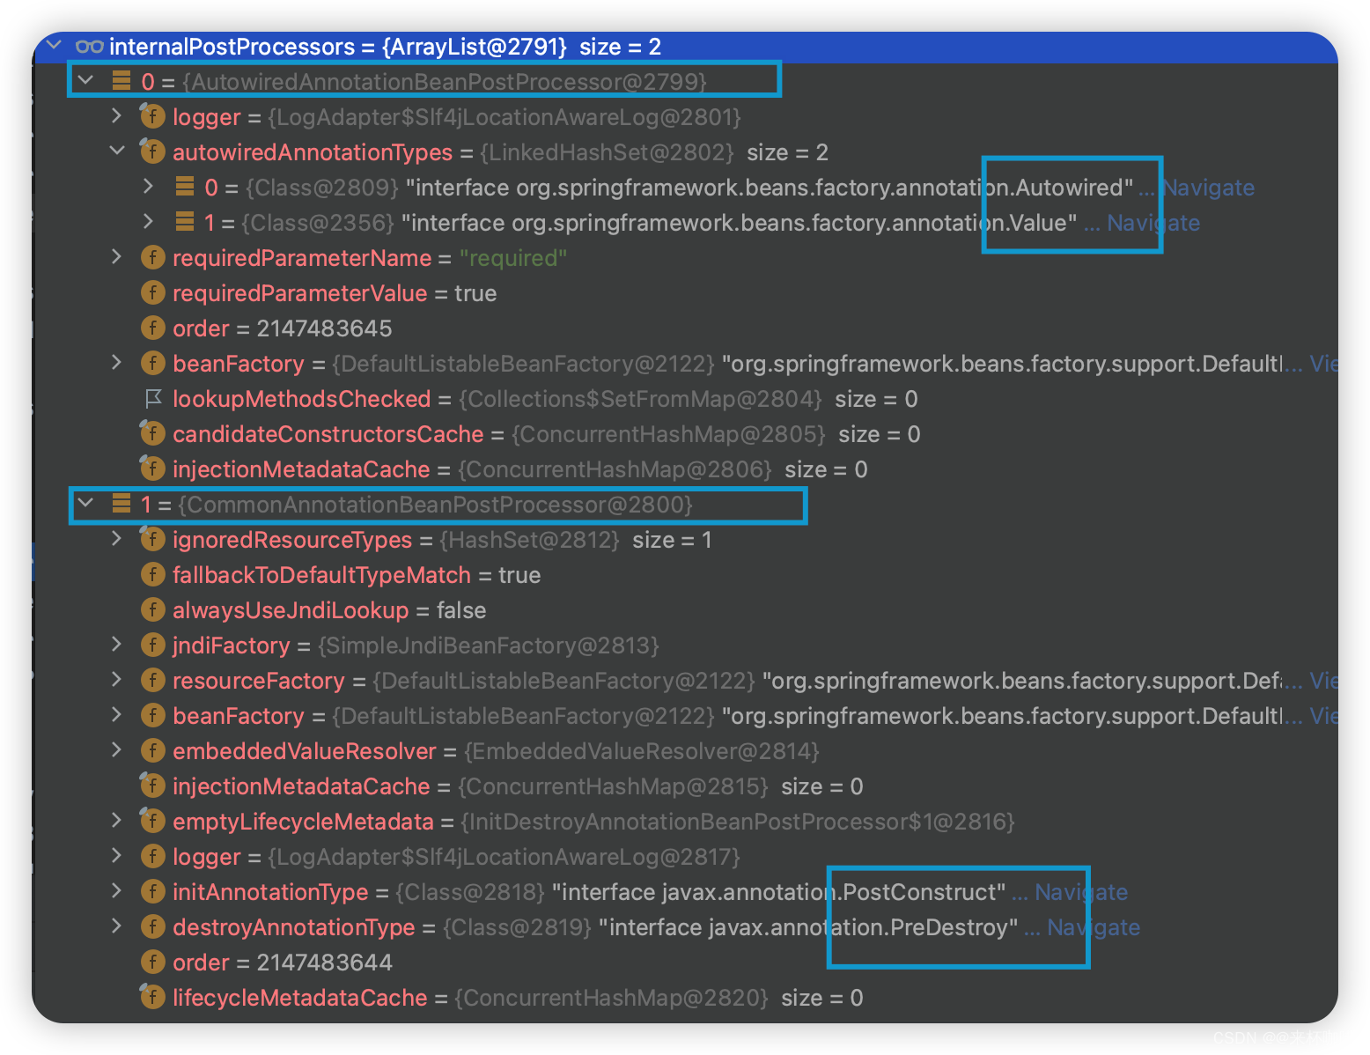Click the EmbeddedValueResolver@2814 value text

(x=642, y=751)
